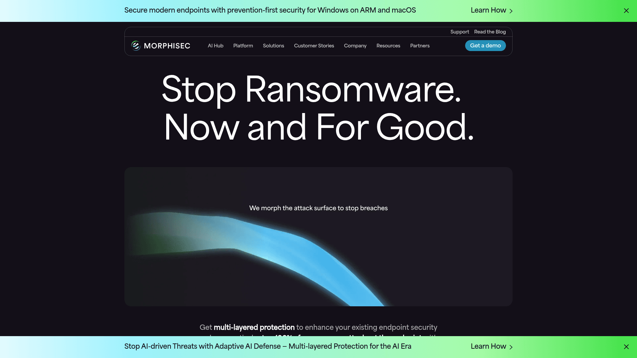
Task: Click the blue wave animation panel
Action: pos(318,237)
